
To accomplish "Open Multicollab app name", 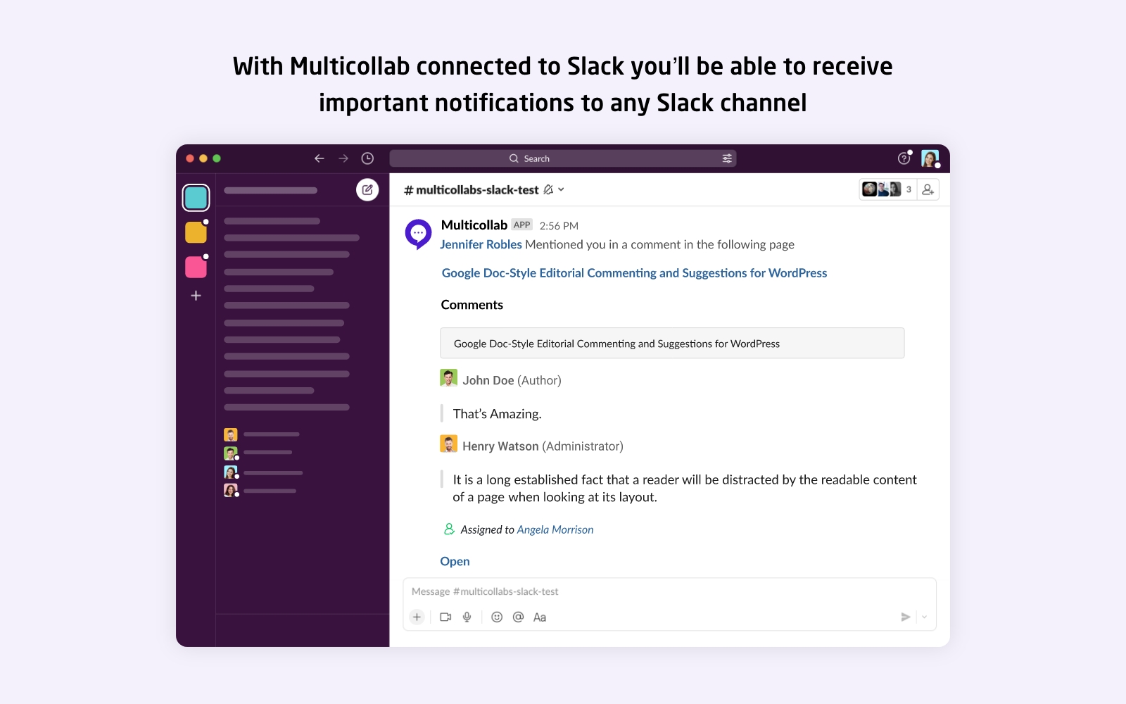I will coord(474,225).
